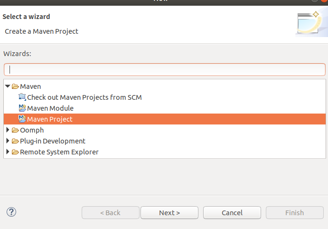Select the Maven Module wizard
Image resolution: width=328 pixels, height=229 pixels.
tap(50, 108)
